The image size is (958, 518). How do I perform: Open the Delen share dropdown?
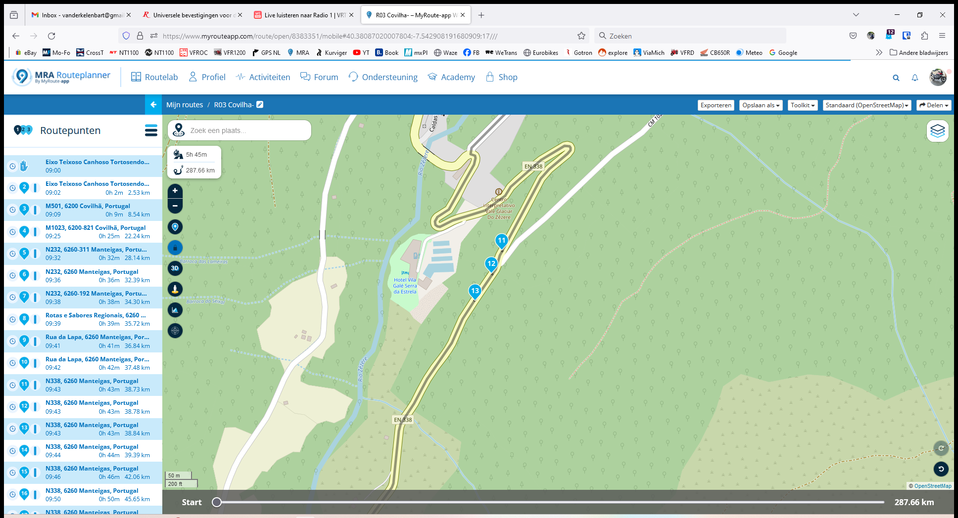click(x=934, y=105)
